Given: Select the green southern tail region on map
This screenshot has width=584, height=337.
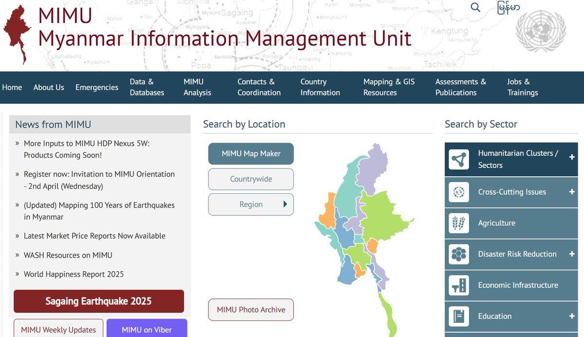Looking at the screenshot, I should (x=388, y=314).
